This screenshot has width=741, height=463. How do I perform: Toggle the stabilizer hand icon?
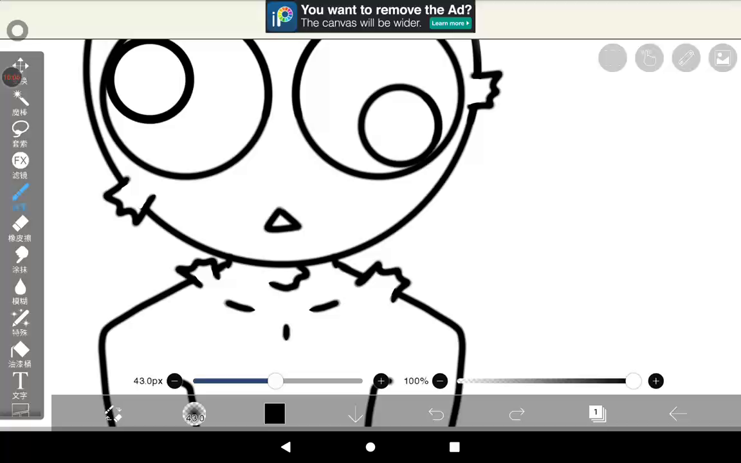pyautogui.click(x=649, y=59)
